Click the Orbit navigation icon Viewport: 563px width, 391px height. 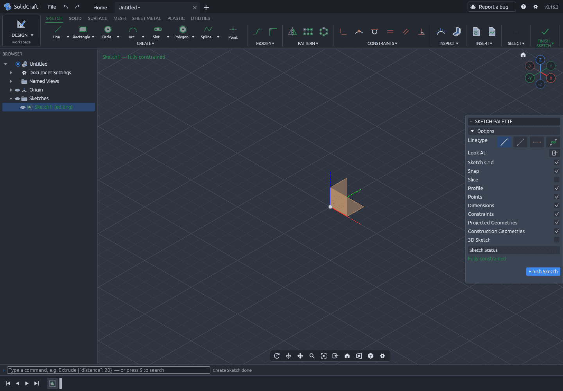click(x=277, y=356)
